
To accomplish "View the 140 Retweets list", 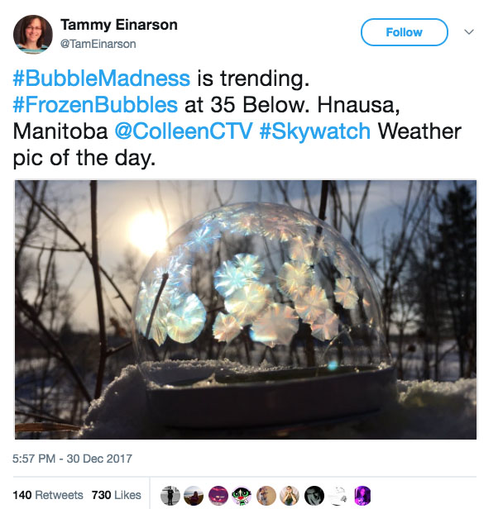I will coord(48,495).
